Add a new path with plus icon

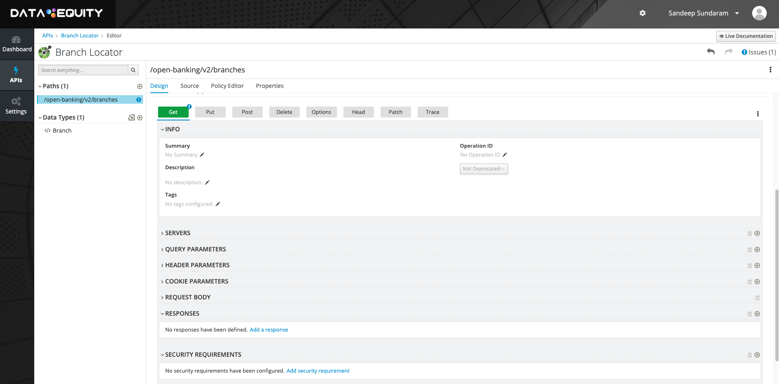pyautogui.click(x=140, y=86)
